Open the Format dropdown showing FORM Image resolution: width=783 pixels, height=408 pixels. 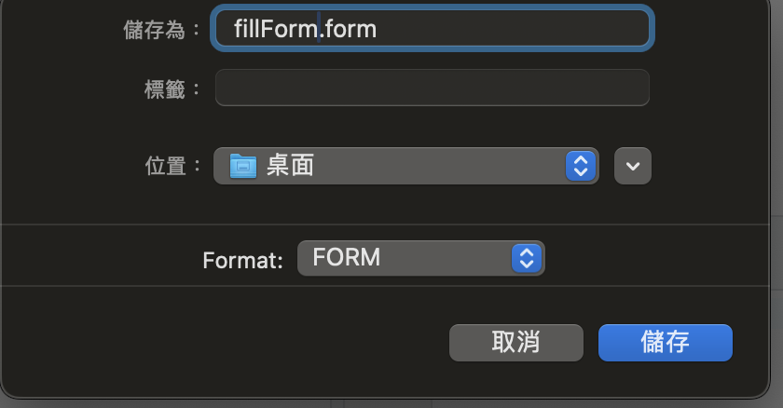[x=421, y=258]
